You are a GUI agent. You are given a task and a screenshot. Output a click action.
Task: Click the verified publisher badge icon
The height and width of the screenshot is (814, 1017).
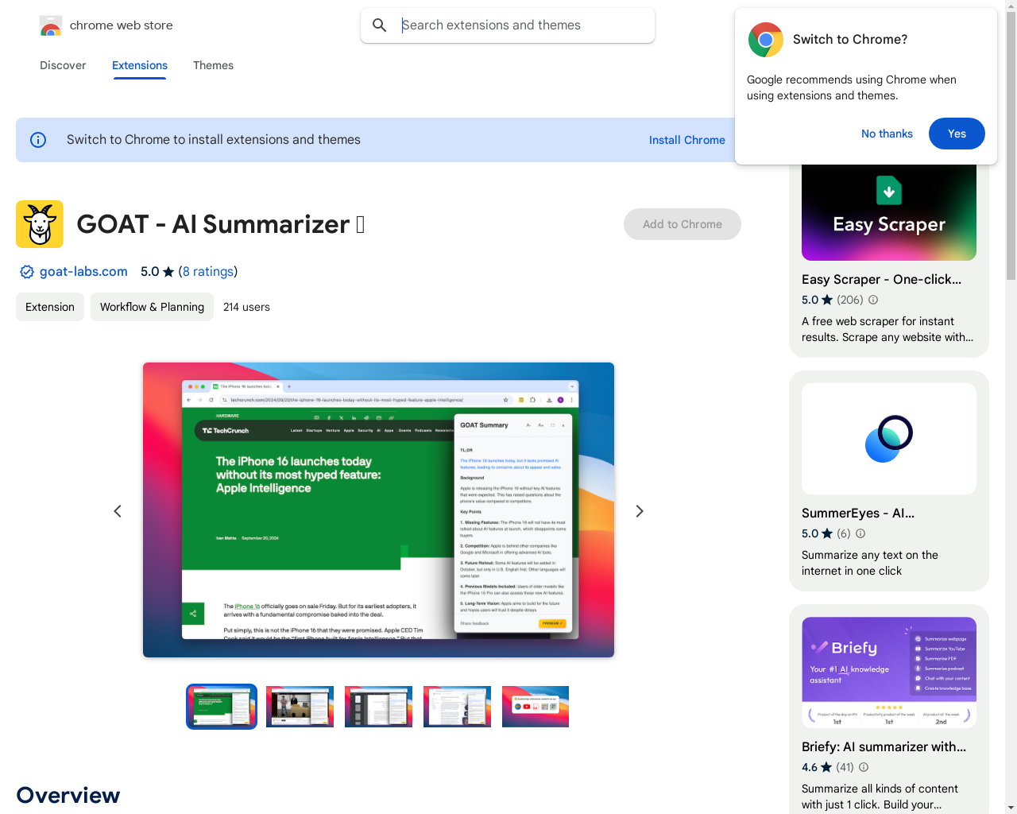[x=27, y=272]
